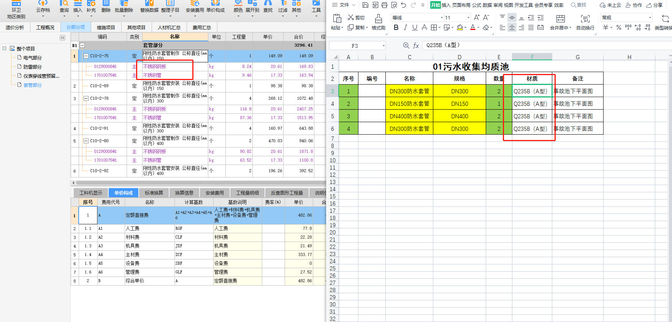Select the yellow DN400防水套管 cell
The image size is (672, 322).
click(x=409, y=116)
